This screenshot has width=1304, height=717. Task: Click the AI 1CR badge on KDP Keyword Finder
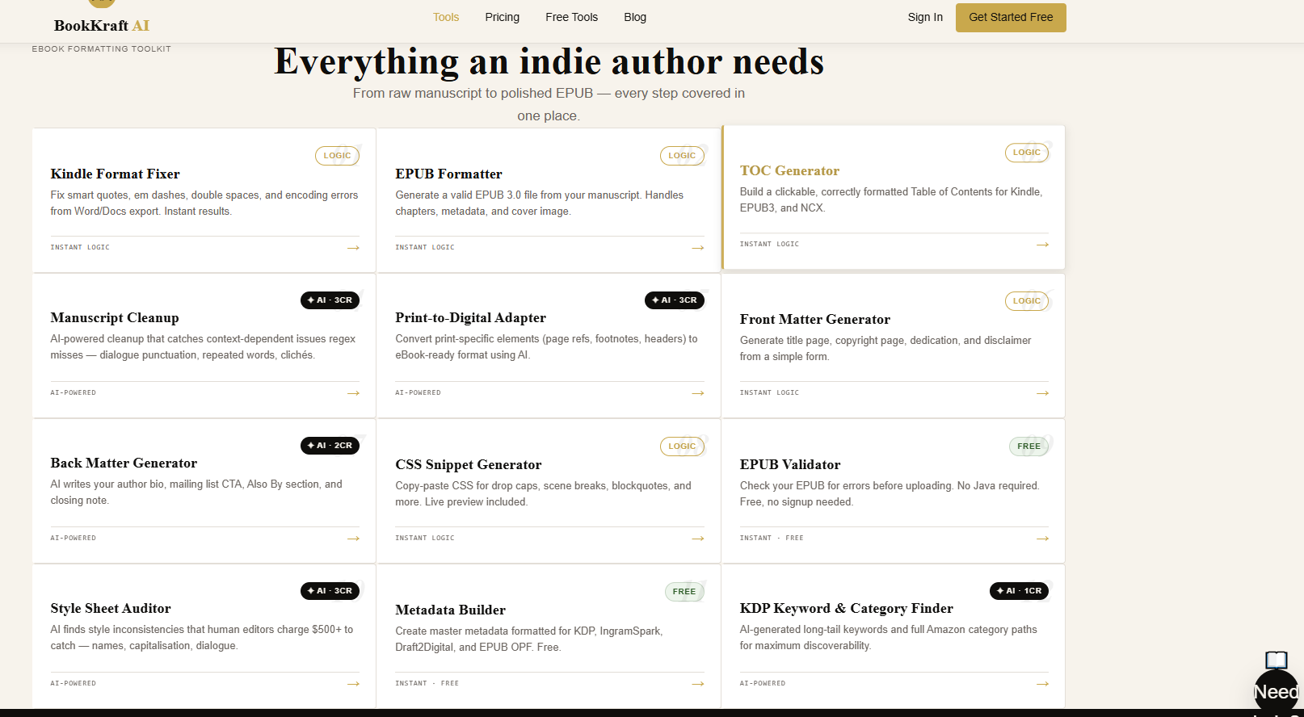click(1019, 591)
